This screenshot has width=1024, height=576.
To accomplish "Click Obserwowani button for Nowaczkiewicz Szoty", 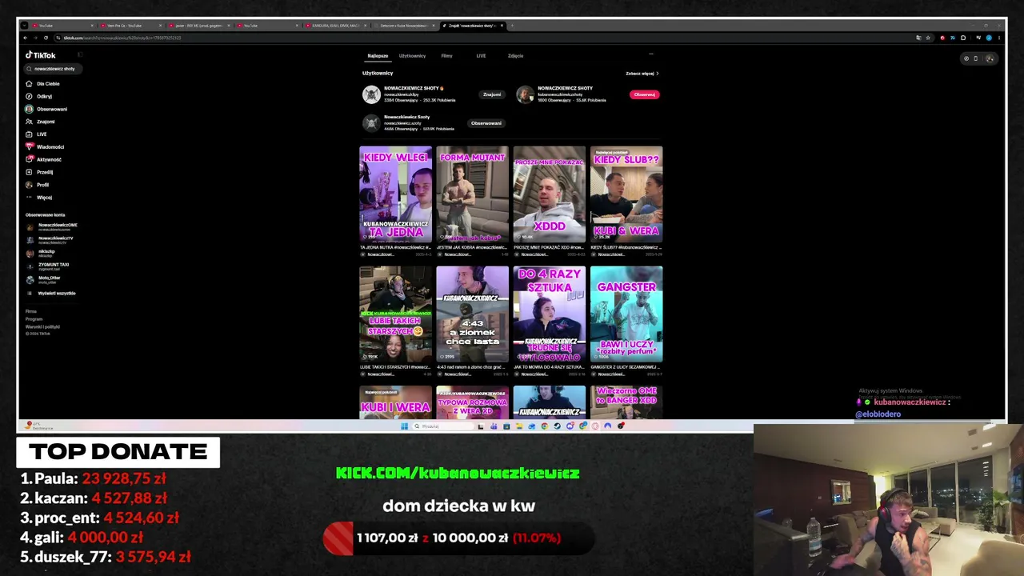I will [x=486, y=123].
